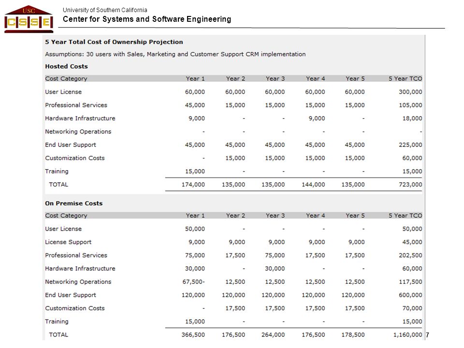464x348 pixels.
Task: Select the Hosted Year 1 total 174,000
Action: point(193,185)
